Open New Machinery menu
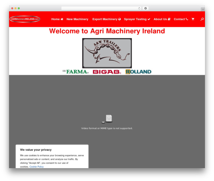The width and height of the screenshot is (214, 181). pos(77,19)
